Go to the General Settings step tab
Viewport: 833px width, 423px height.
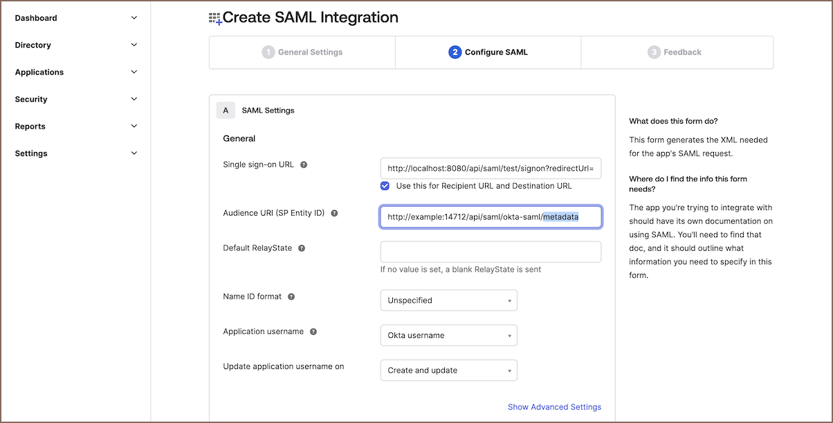point(302,53)
